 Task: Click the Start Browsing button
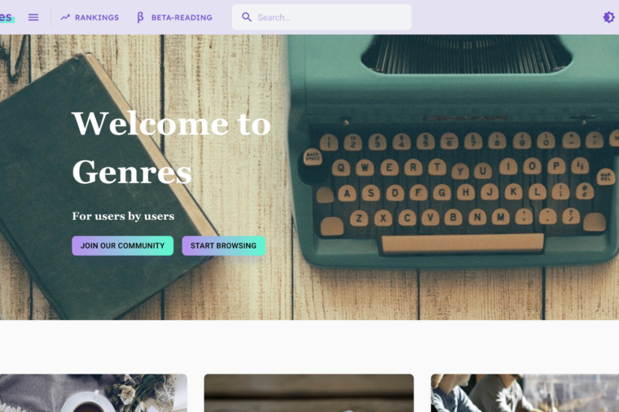[x=223, y=246]
